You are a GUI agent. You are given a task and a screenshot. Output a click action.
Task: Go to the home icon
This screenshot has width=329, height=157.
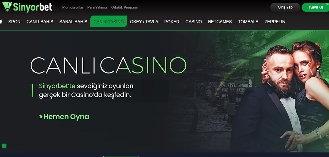coord(1,22)
